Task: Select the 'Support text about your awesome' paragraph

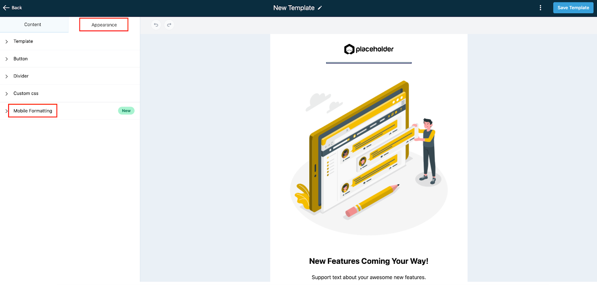Action: pos(369,277)
